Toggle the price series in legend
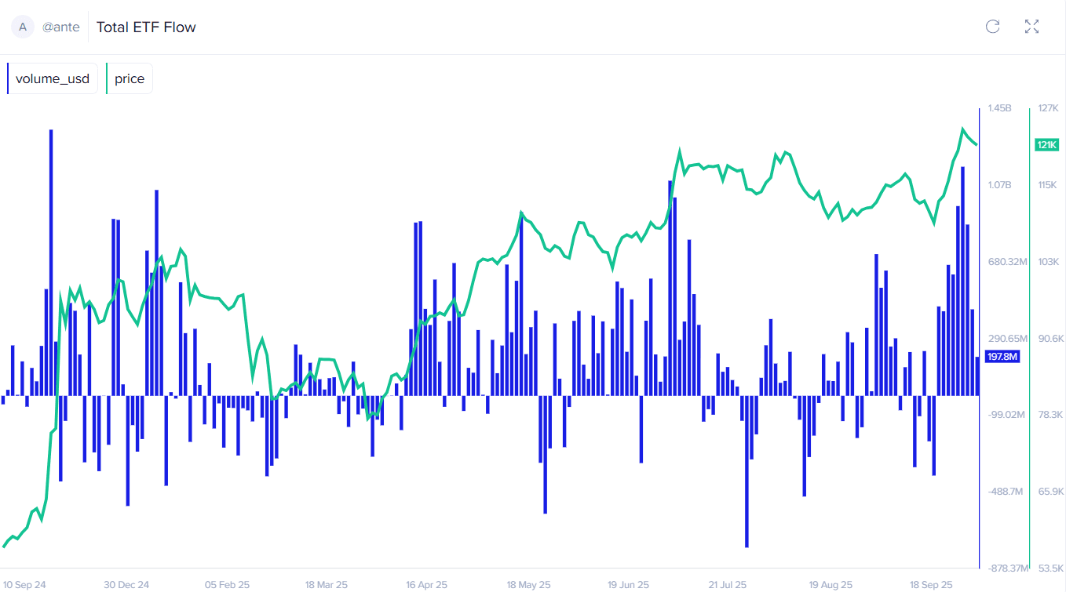Image resolution: width=1066 pixels, height=592 pixels. pos(130,79)
